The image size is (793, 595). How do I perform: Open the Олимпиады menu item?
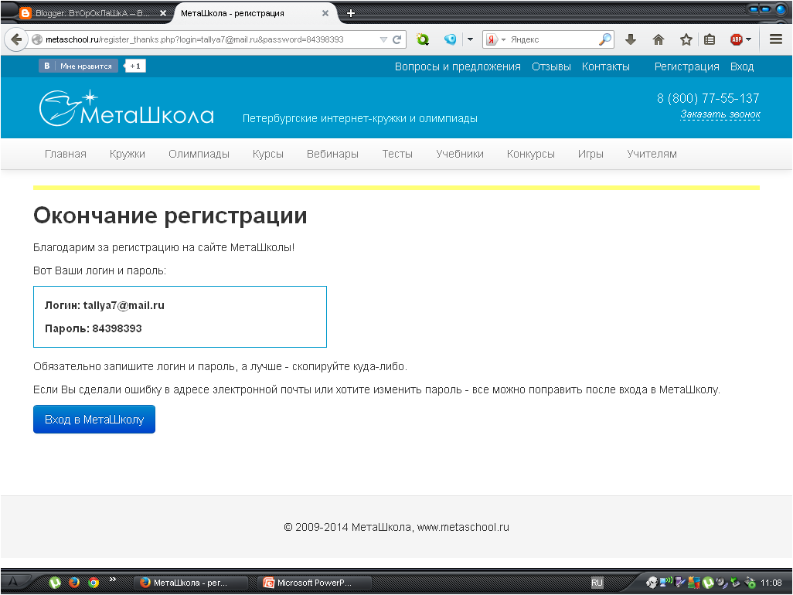point(199,154)
